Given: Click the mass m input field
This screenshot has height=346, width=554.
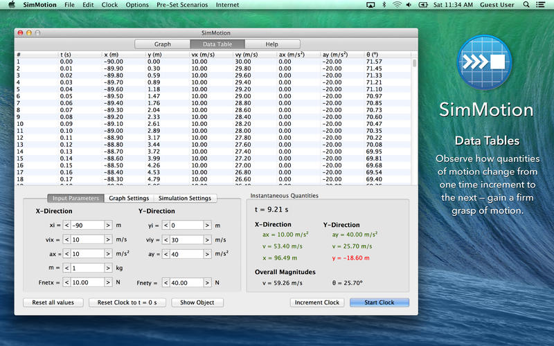Looking at the screenshot, I should point(88,268).
